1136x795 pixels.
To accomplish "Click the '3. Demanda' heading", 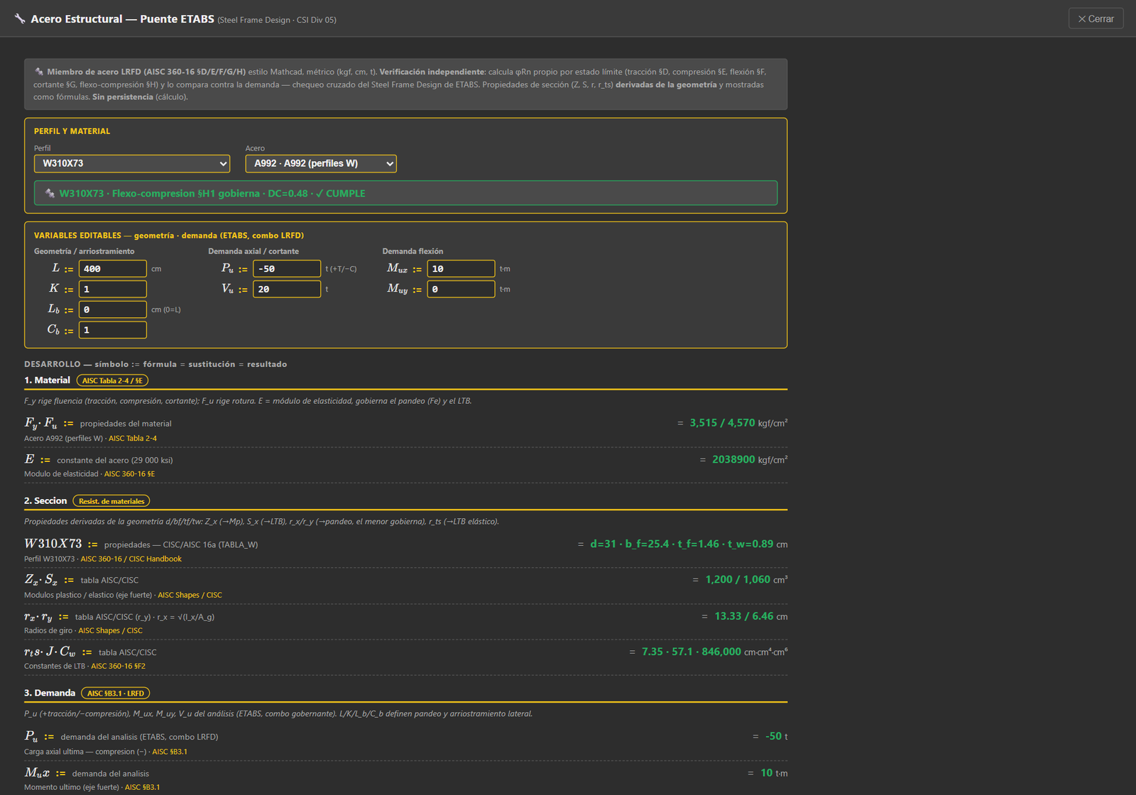I will 50,693.
